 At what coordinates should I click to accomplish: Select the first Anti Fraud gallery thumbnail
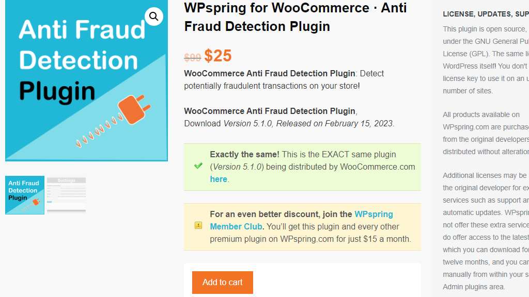pos(25,195)
